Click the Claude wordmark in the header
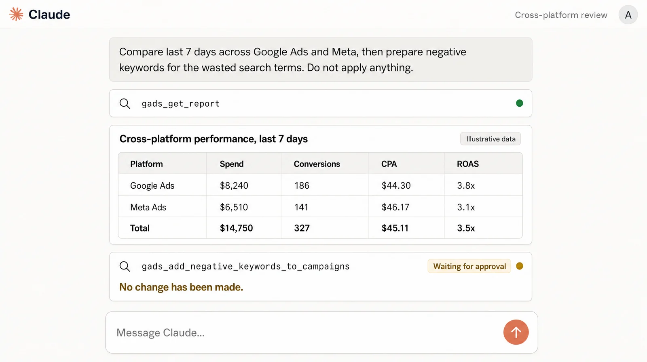This screenshot has height=362, width=647. point(49,15)
